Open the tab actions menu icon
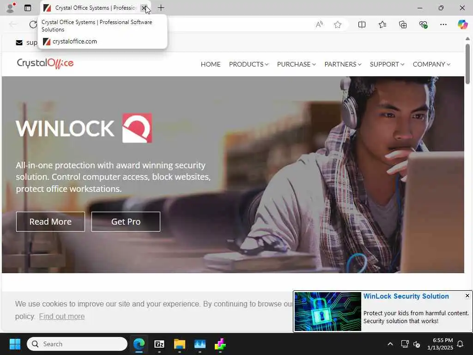 [x=28, y=8]
